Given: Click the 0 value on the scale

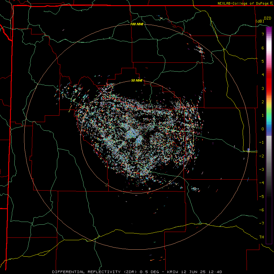Looking at the screenshot, I should pos(263,129).
